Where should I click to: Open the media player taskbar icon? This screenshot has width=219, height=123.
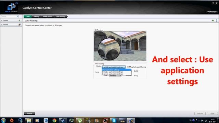(x=37, y=120)
